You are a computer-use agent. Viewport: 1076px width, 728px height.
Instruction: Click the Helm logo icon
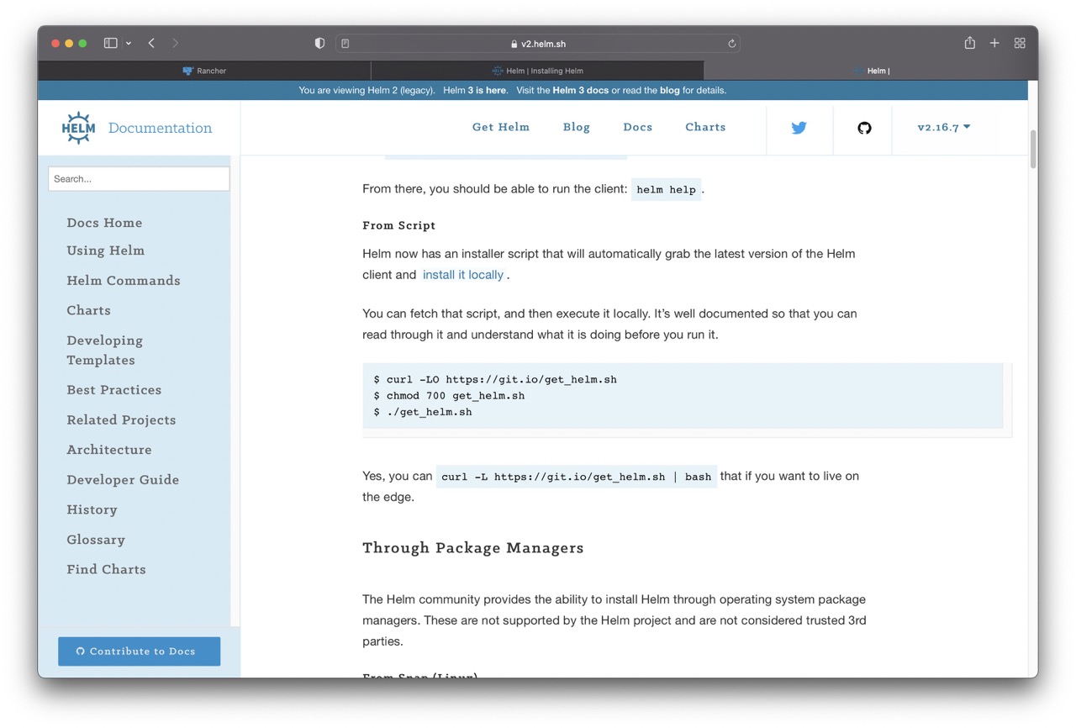pyautogui.click(x=79, y=128)
